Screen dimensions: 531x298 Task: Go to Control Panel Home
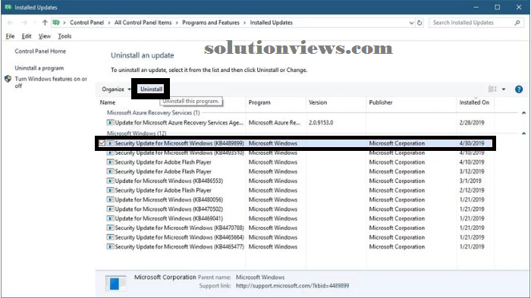(40, 51)
